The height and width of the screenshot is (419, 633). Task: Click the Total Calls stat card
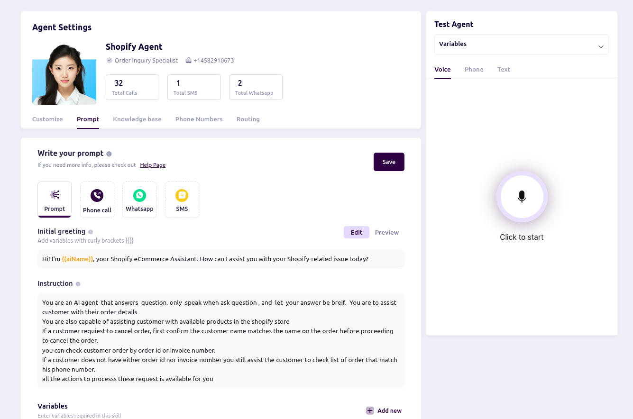click(132, 87)
